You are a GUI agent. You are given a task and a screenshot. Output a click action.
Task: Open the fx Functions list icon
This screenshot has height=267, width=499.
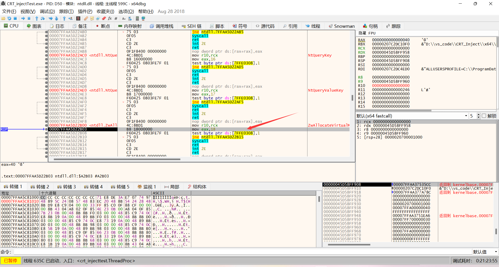[110, 18]
